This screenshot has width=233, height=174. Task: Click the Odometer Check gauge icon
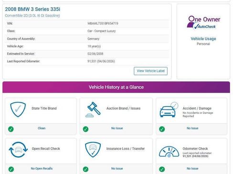click(169, 152)
